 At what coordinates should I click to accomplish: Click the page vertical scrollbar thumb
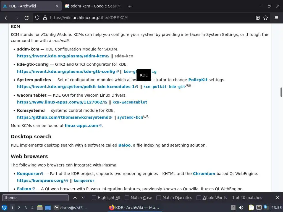(281, 92)
